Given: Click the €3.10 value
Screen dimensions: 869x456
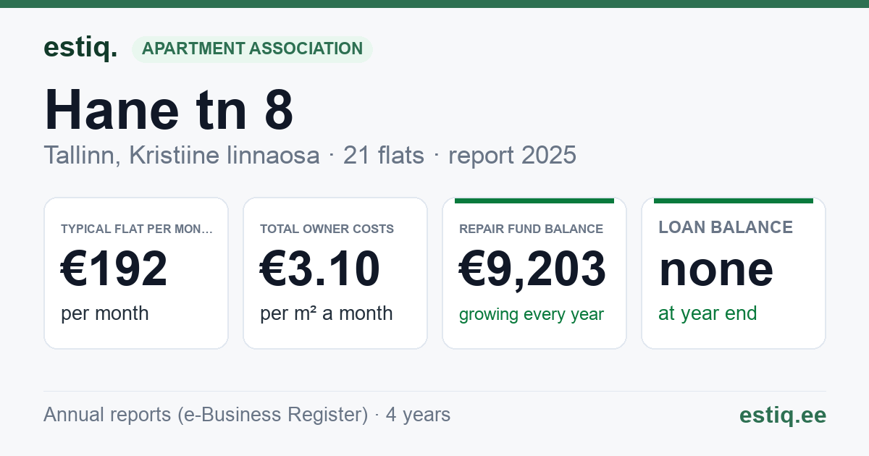Looking at the screenshot, I should 320,269.
